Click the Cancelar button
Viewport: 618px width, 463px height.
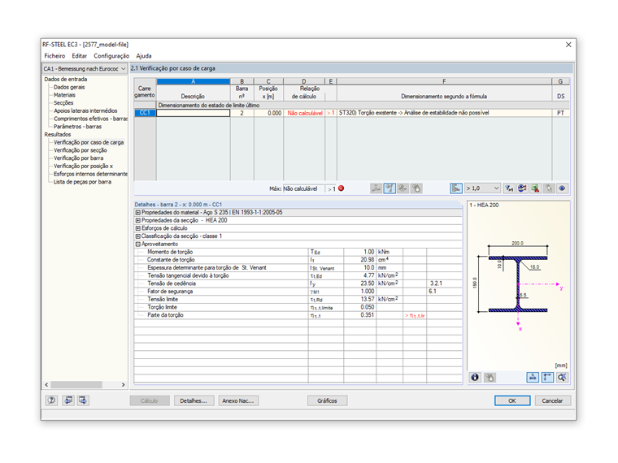552,400
